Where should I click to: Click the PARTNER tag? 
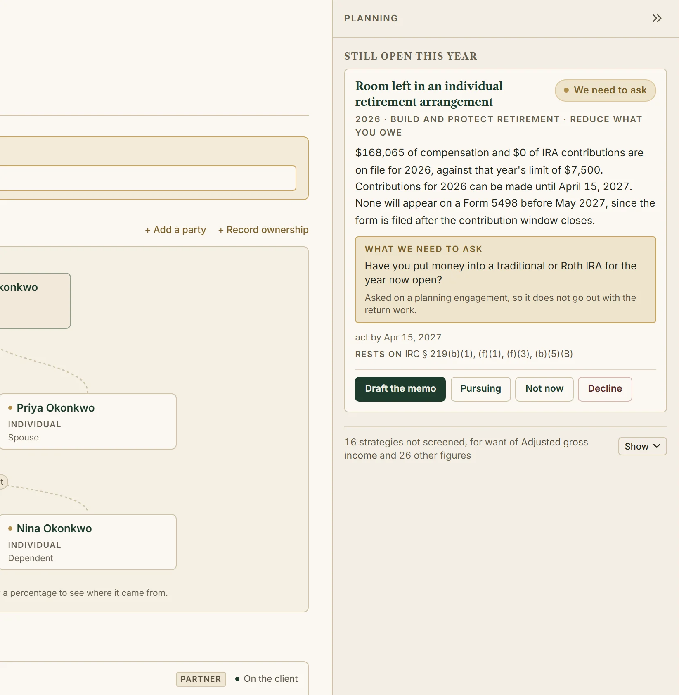tap(201, 679)
